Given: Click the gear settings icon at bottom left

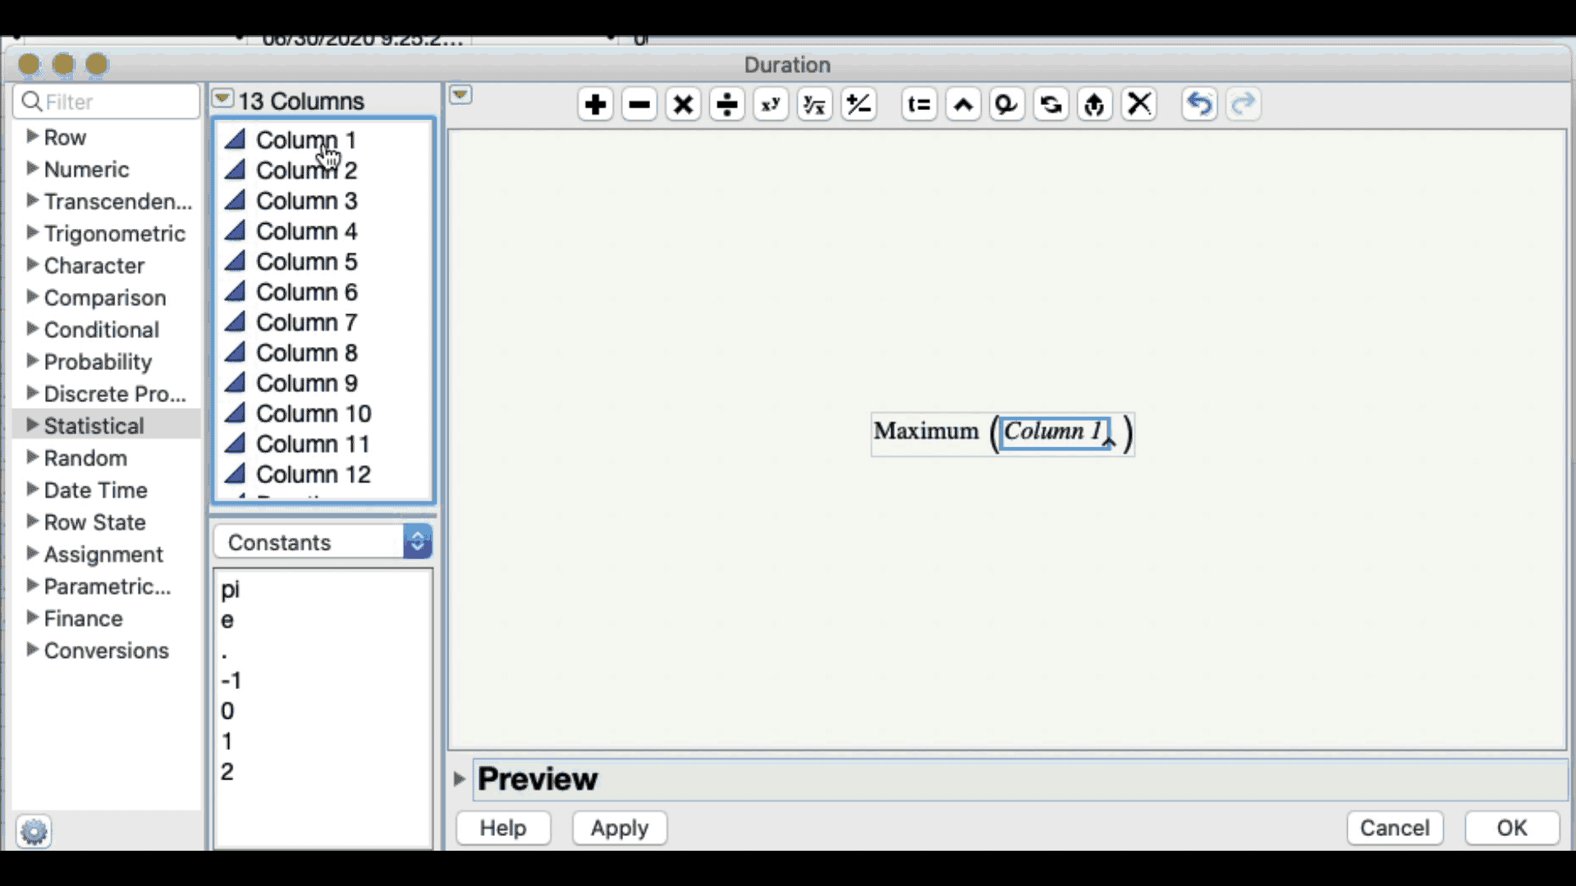Looking at the screenshot, I should click(34, 832).
